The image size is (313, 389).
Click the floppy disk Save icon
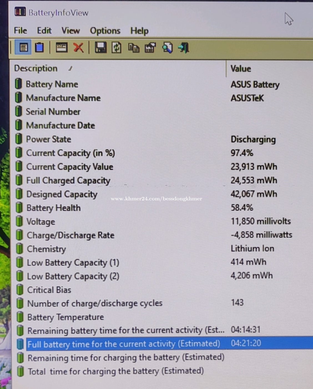100,48
